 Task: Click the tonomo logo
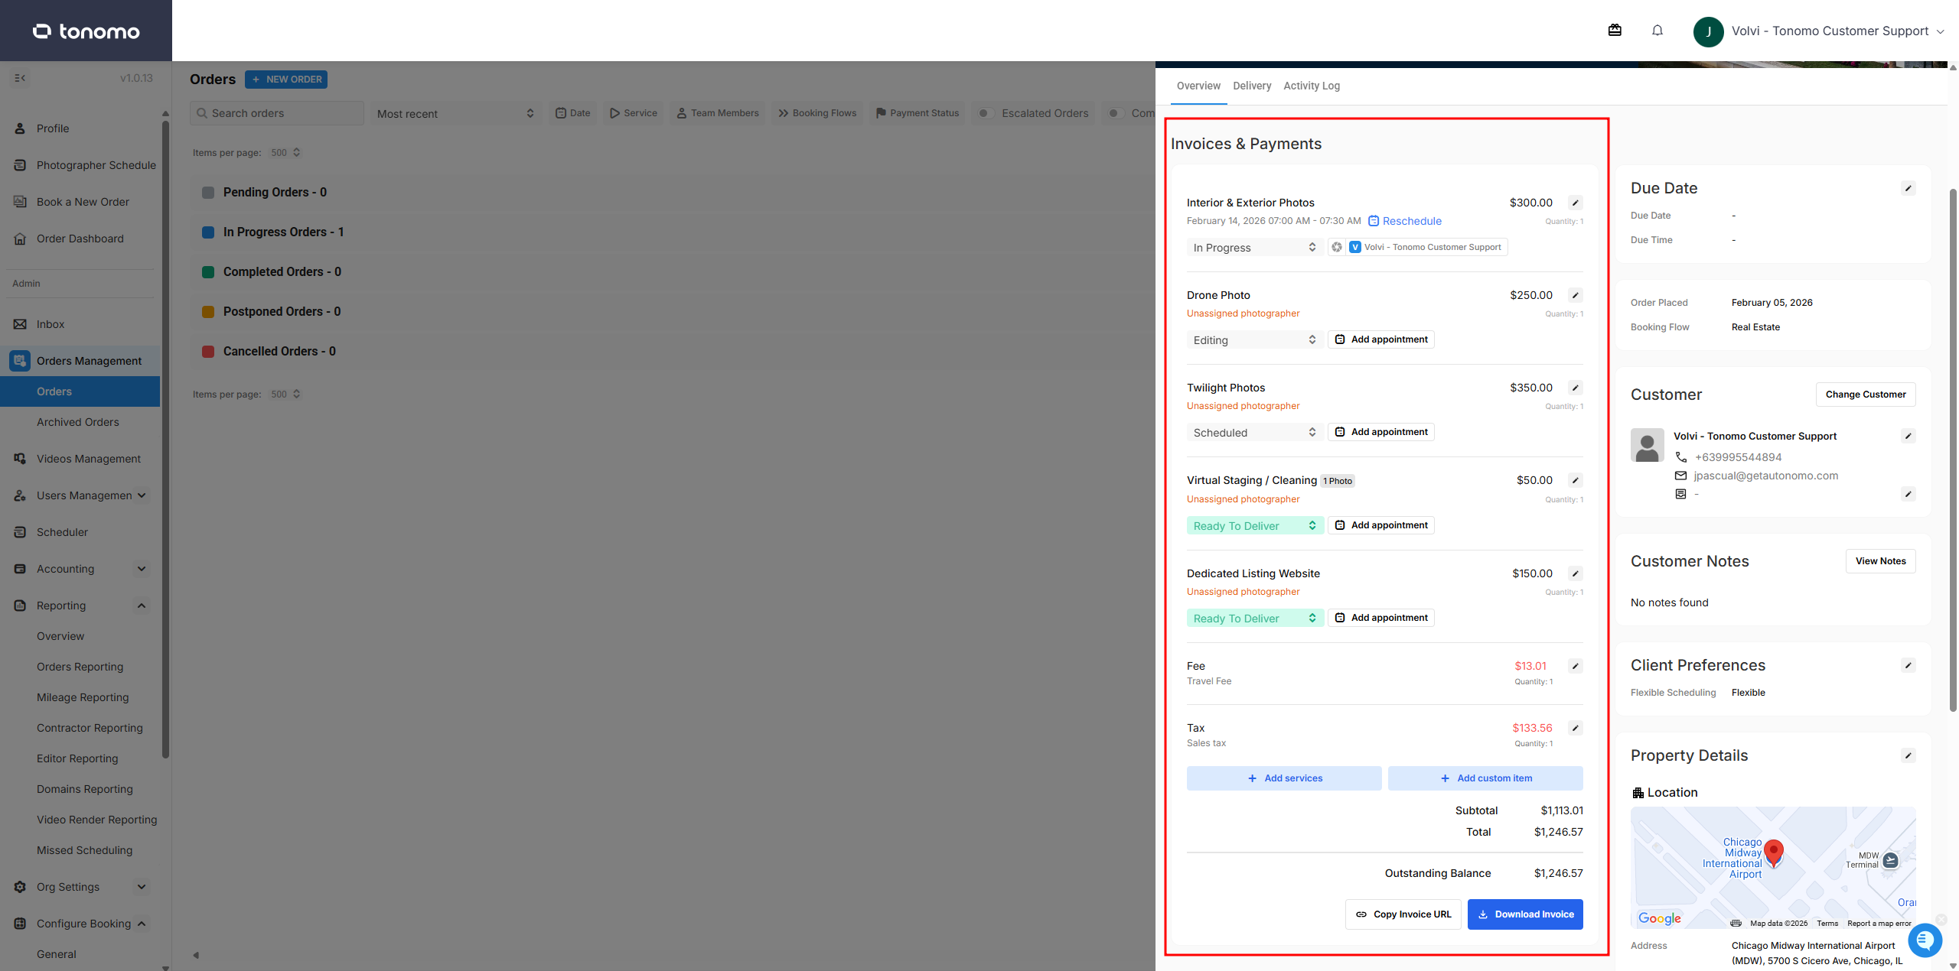[x=86, y=31]
